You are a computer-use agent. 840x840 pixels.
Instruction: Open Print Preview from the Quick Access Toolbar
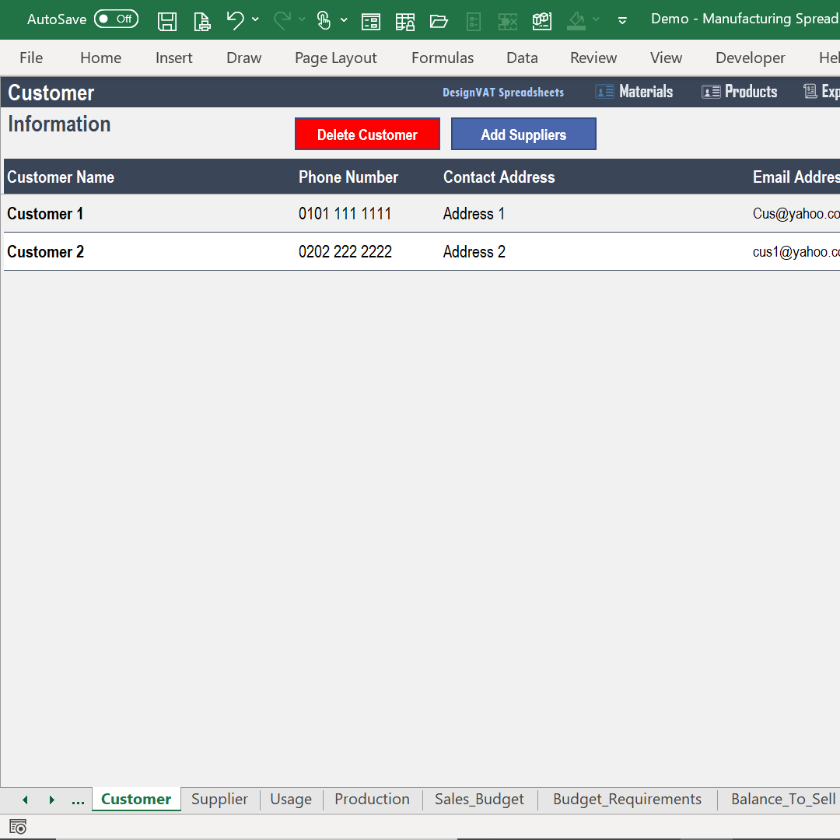[201, 20]
